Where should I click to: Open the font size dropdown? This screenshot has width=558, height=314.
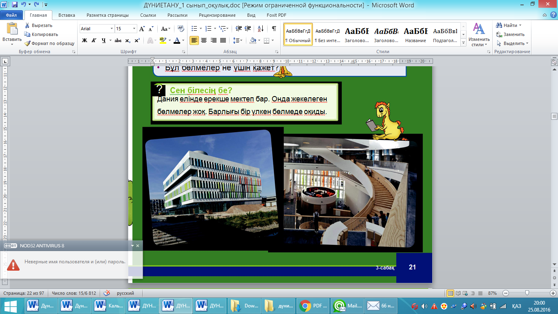coord(134,29)
